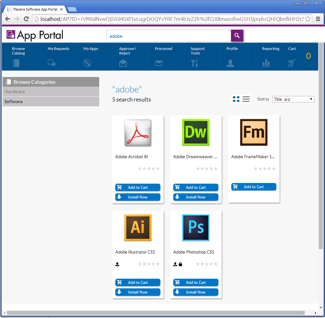Rate Adobe Dreamweaver five stars
This screenshot has width=325, height=318.
[215, 168]
